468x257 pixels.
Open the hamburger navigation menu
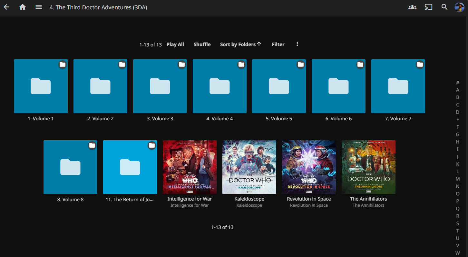[39, 7]
